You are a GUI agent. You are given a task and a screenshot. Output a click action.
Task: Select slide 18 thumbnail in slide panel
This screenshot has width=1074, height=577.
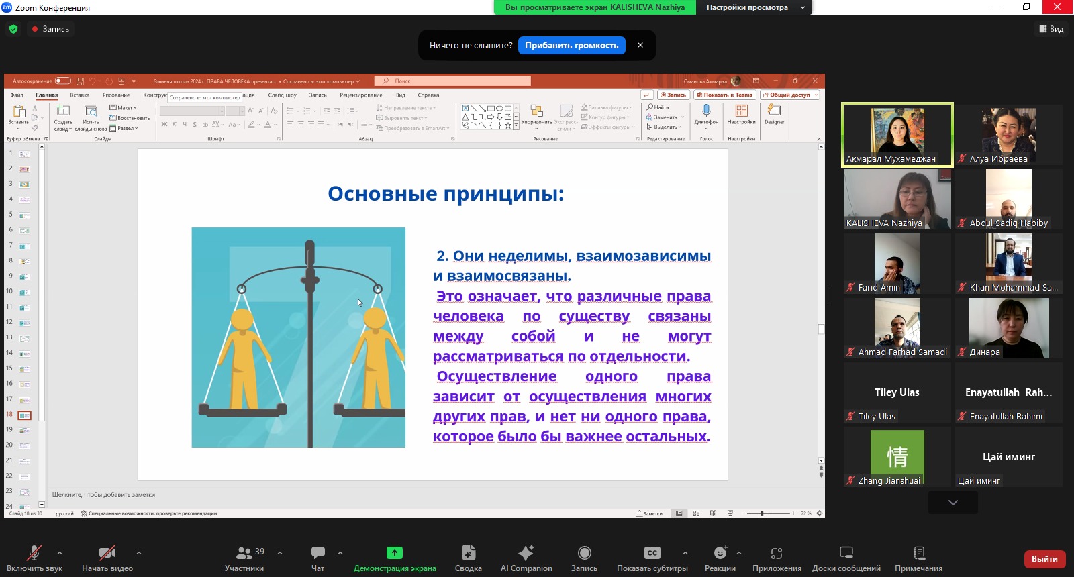tap(25, 415)
